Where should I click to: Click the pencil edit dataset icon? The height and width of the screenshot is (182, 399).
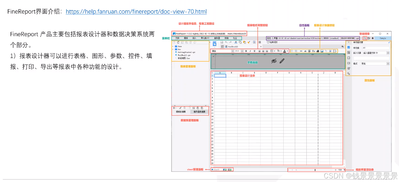tap(180, 108)
